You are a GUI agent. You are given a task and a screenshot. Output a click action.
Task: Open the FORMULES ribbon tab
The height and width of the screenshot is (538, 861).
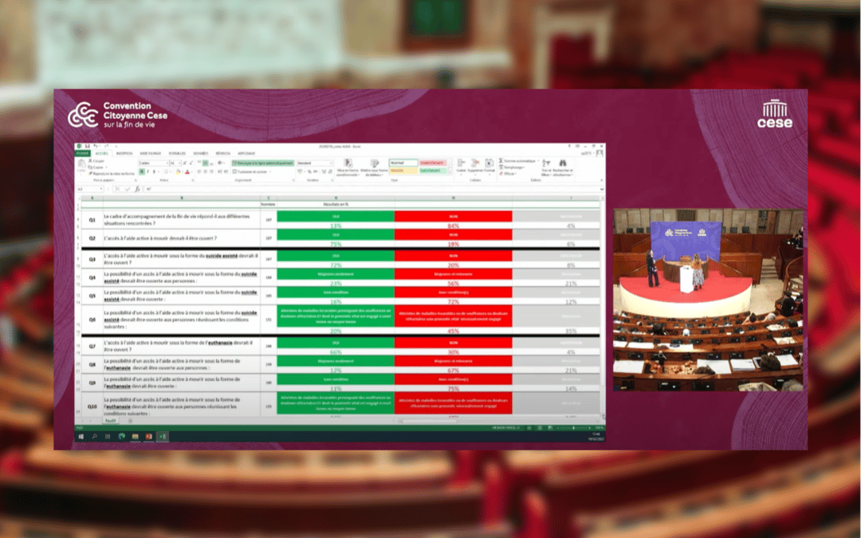177,153
